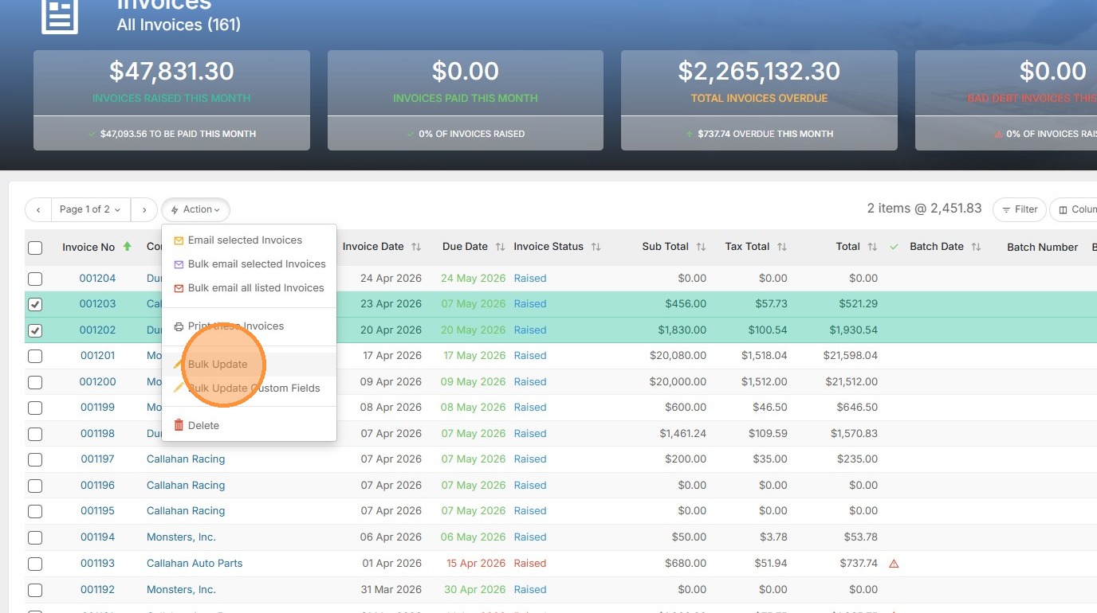Click the green checkmark column header icon

point(894,247)
